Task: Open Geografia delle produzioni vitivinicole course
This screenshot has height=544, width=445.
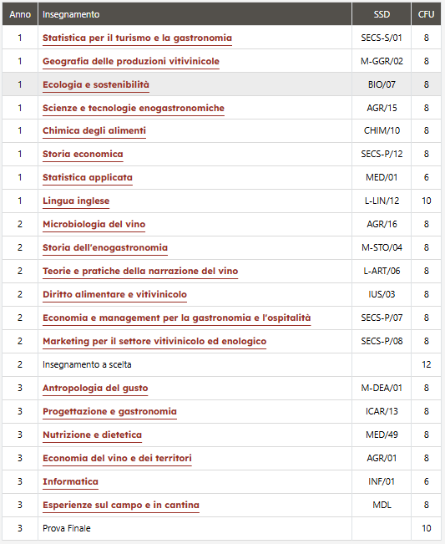Action: coord(131,61)
